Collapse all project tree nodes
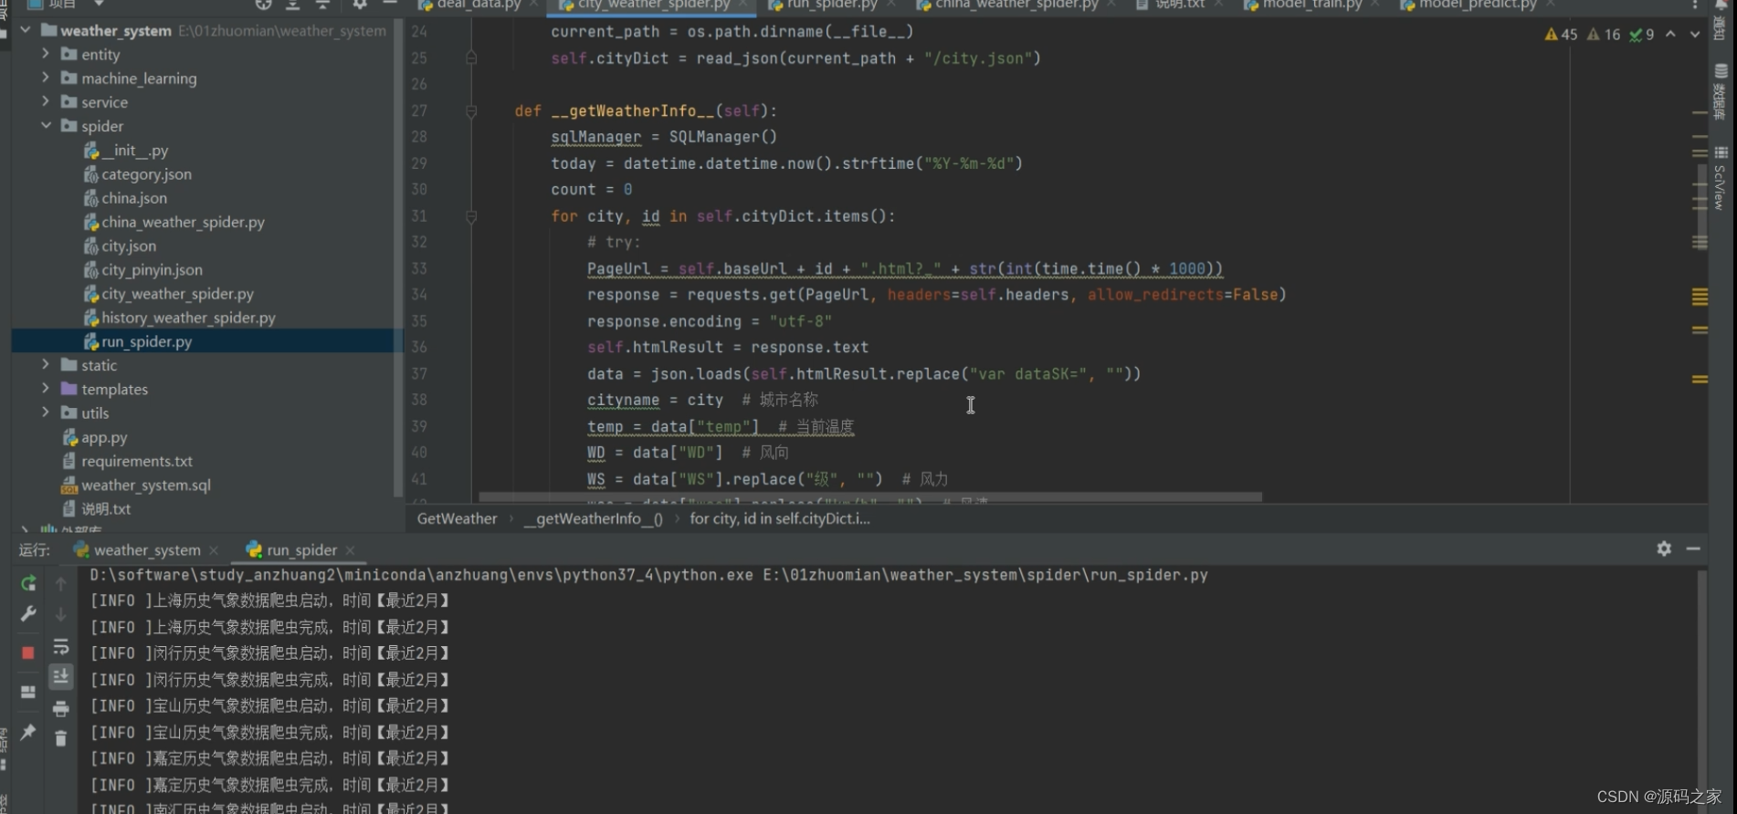 click(x=322, y=5)
